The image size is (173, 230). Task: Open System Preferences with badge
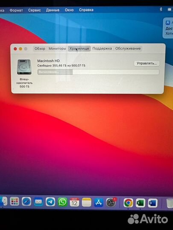(111, 202)
